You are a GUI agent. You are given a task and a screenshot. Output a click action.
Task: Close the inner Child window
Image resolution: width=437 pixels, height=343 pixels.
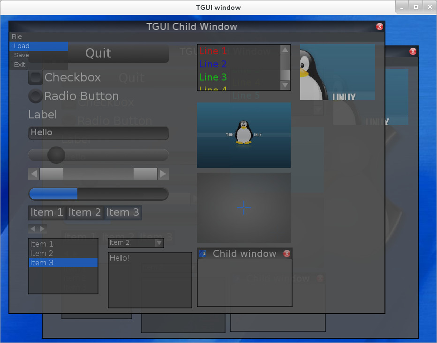(287, 254)
